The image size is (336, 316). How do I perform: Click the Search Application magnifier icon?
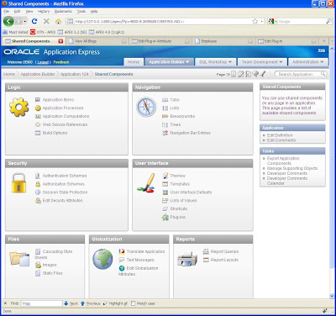(323, 74)
